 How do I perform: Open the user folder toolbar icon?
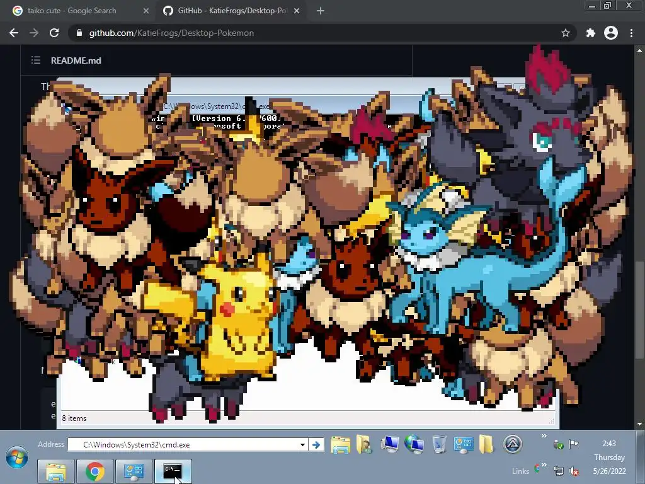point(365,444)
